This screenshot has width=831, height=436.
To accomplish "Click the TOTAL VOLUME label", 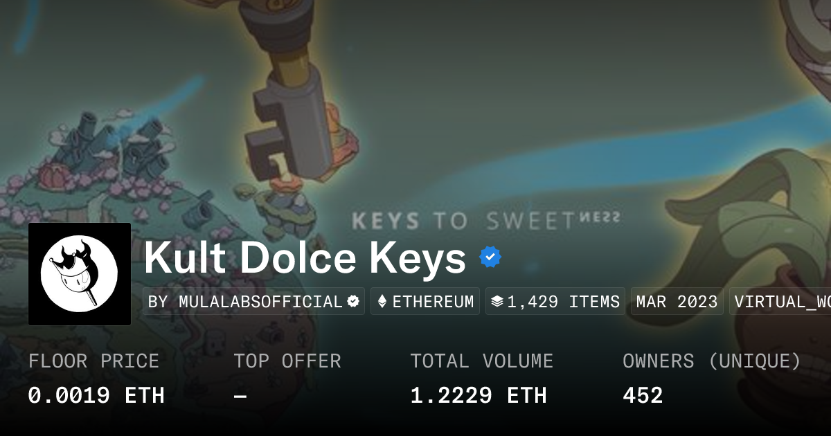I will (x=482, y=361).
